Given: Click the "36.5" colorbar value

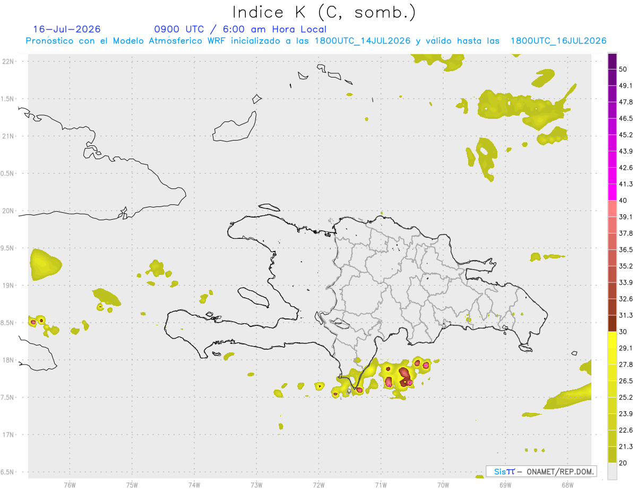Looking at the screenshot, I should (626, 249).
